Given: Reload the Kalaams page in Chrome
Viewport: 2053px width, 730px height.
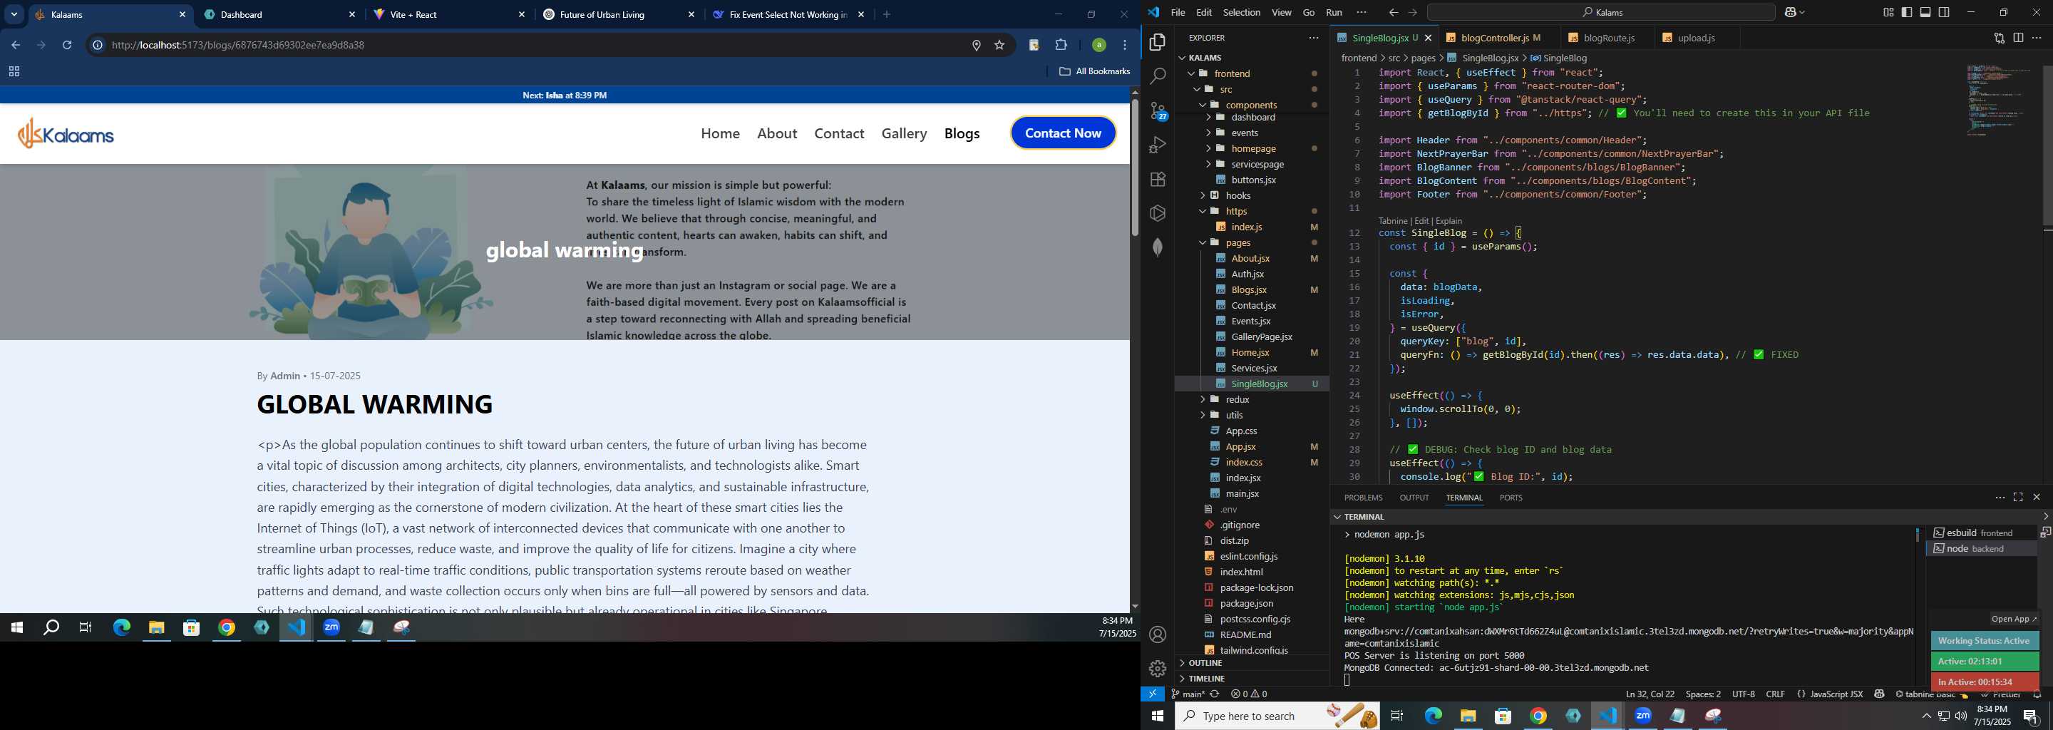Looking at the screenshot, I should pyautogui.click(x=68, y=45).
